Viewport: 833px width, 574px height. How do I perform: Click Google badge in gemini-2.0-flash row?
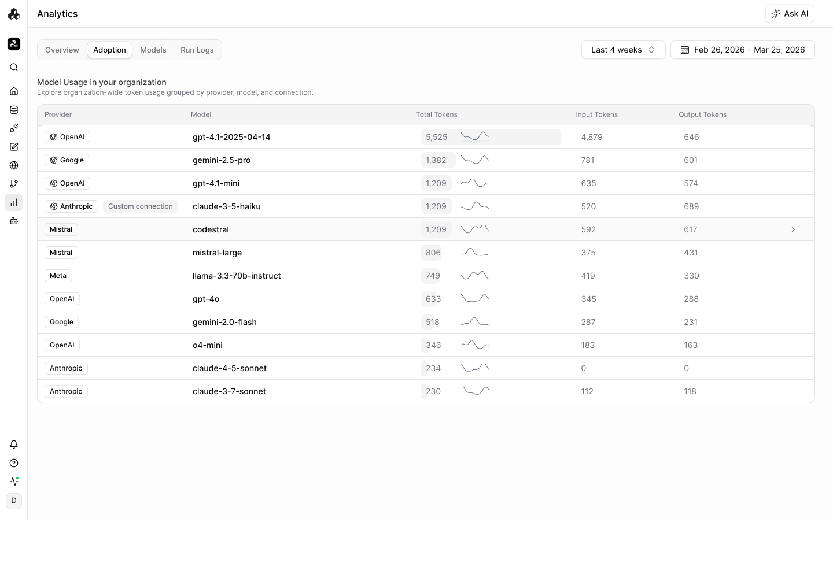[x=61, y=322]
